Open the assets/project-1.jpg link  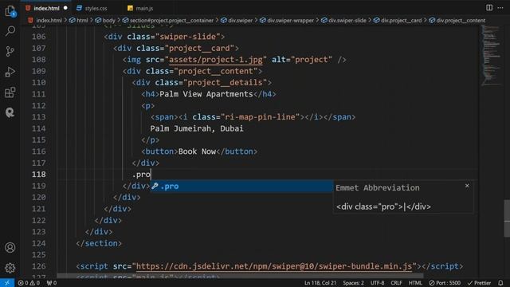tap(216, 60)
